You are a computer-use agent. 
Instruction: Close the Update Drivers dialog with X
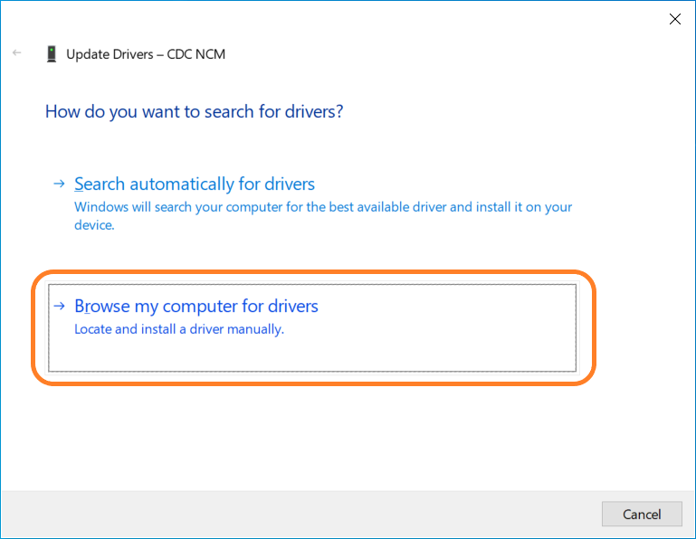674,19
